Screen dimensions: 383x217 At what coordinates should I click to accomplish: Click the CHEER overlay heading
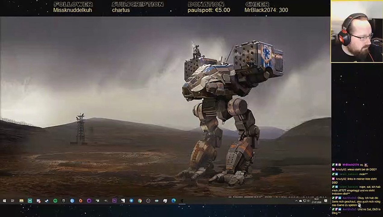(x=257, y=4)
